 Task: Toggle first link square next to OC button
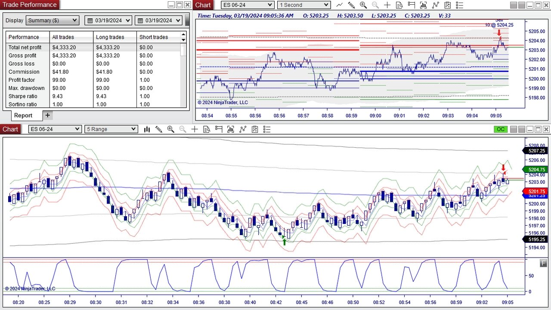(514, 129)
